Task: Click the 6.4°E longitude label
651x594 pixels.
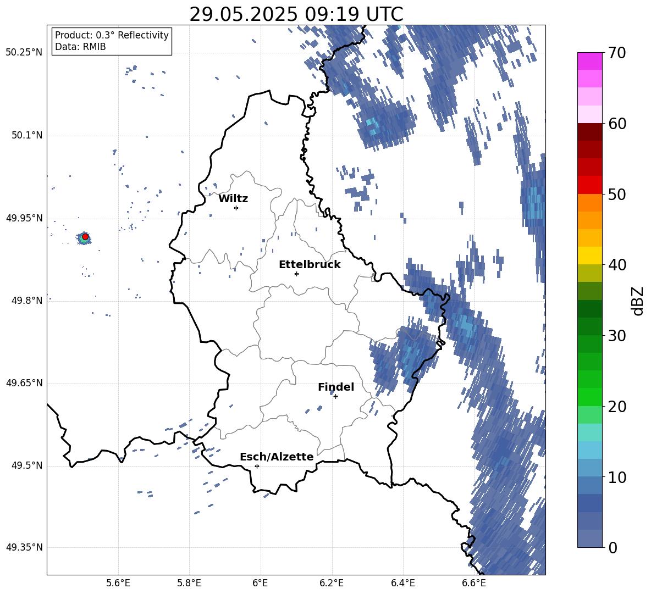Action: pyautogui.click(x=402, y=583)
